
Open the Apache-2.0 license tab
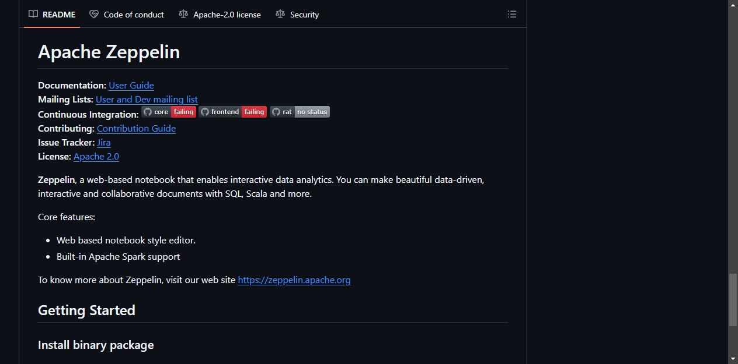click(220, 14)
